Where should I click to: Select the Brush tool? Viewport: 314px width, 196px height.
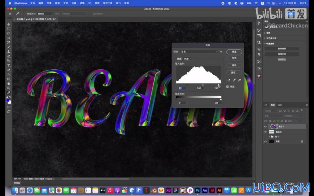coord(9,47)
